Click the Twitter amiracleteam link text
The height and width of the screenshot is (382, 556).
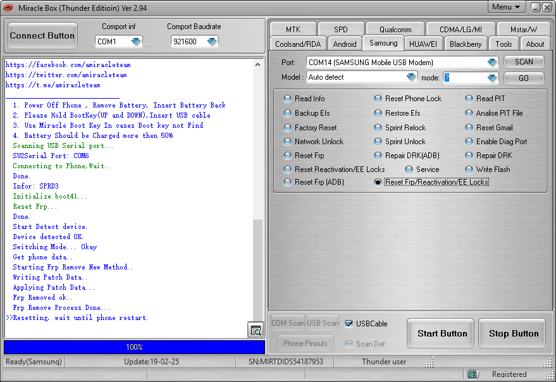point(66,75)
